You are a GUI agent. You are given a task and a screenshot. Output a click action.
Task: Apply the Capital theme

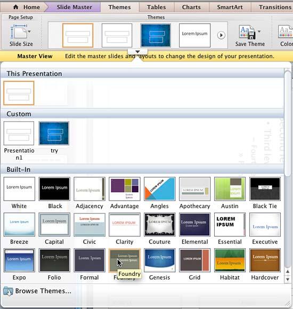(x=54, y=225)
